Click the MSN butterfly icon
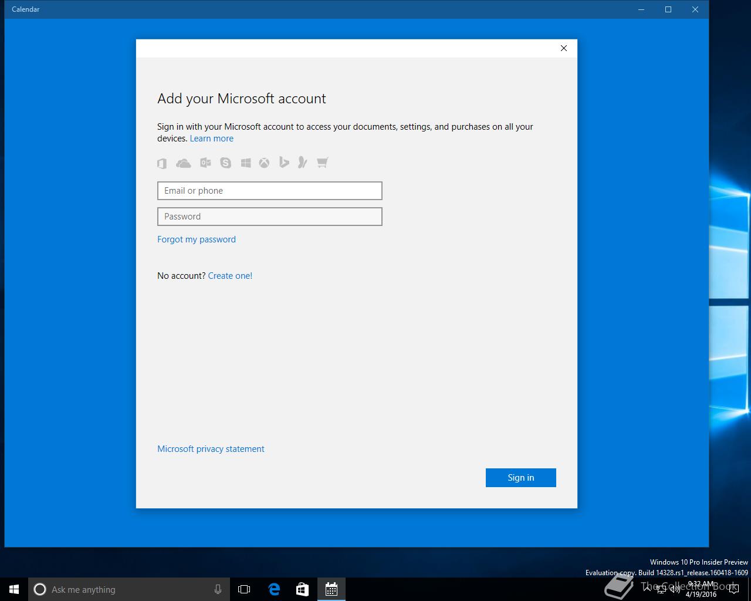 click(303, 163)
